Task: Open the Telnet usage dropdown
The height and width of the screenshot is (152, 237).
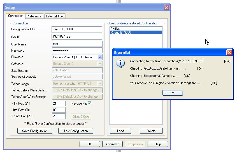Action: tap(100, 84)
